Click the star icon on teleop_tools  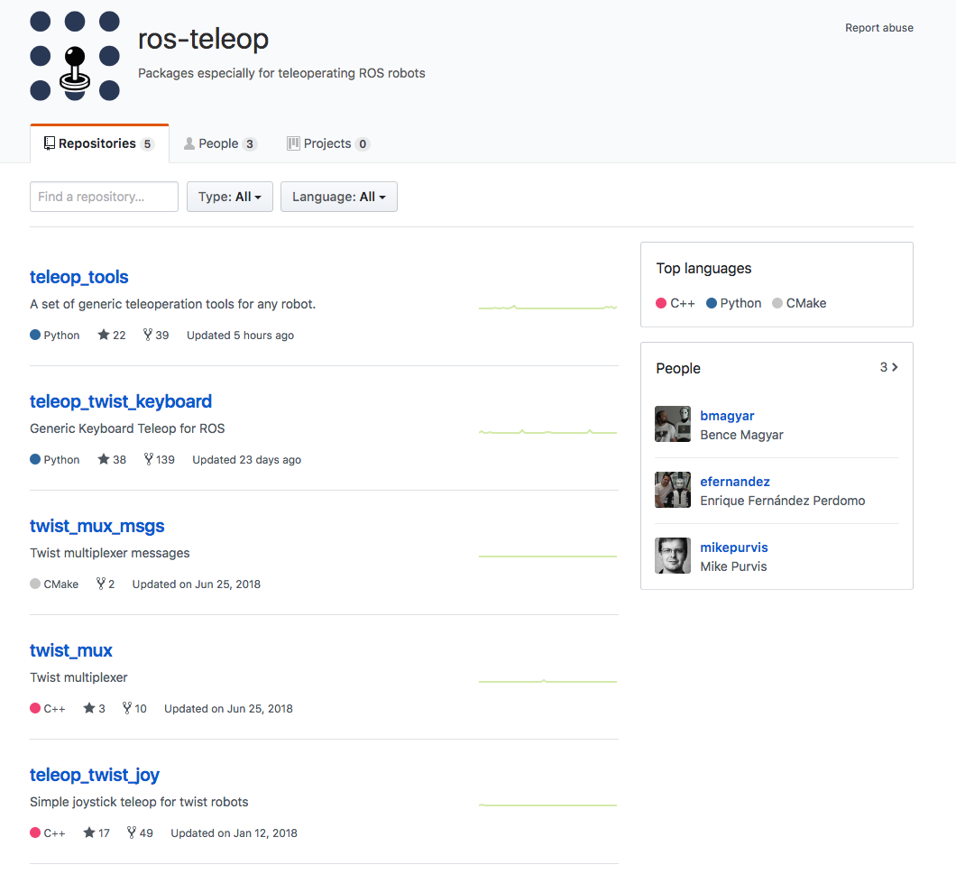click(x=104, y=335)
